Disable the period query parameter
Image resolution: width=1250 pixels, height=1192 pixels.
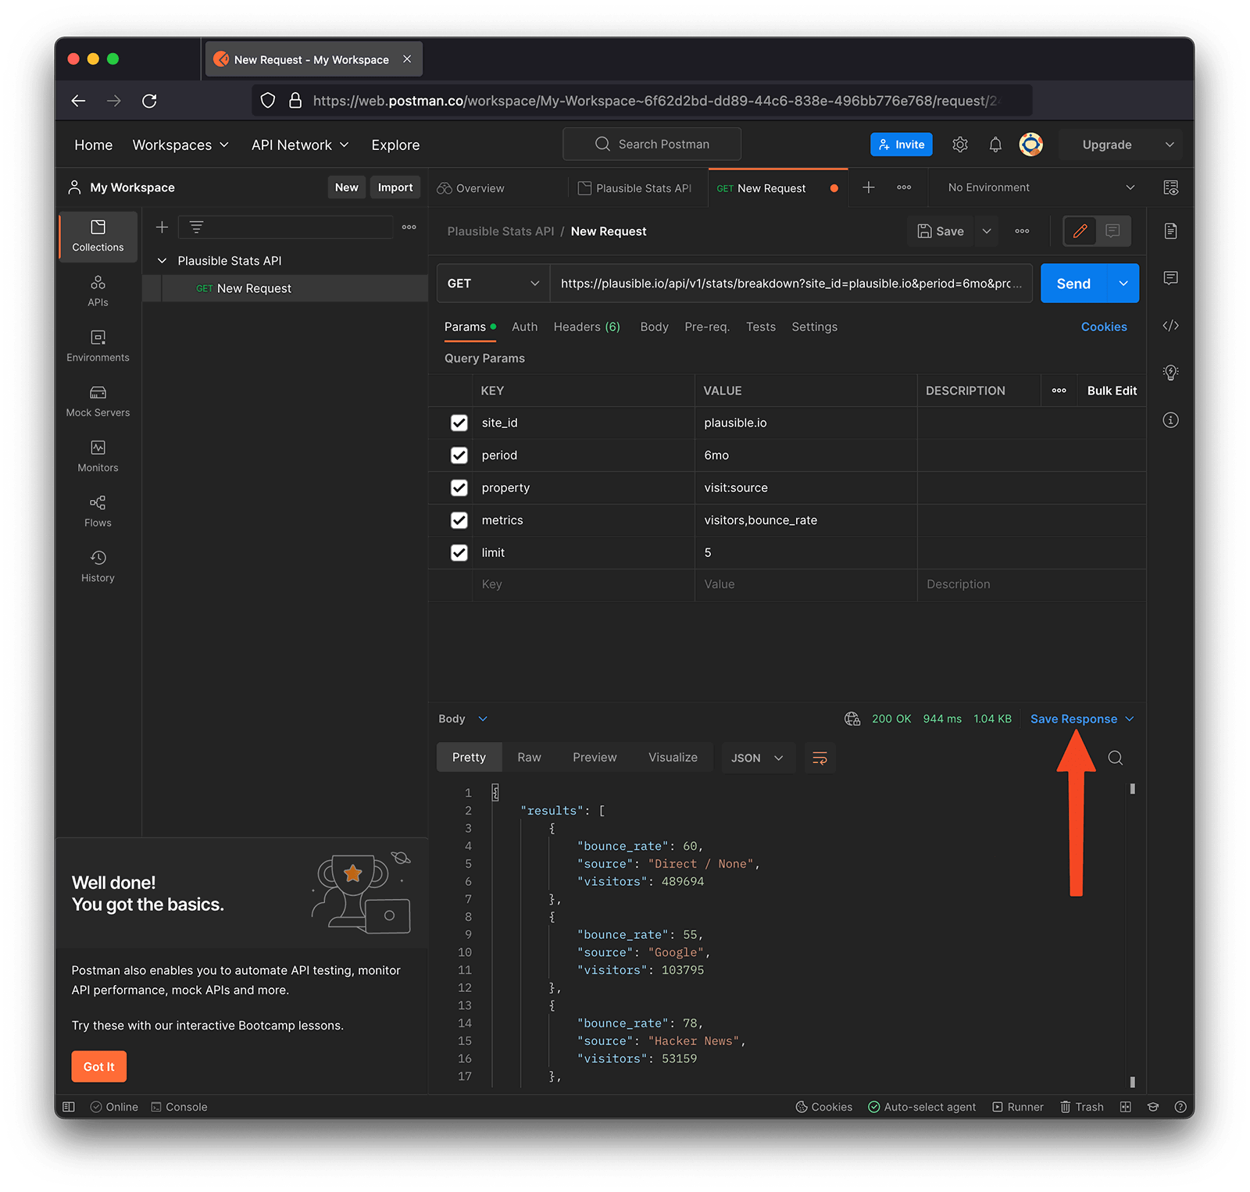[459, 455]
